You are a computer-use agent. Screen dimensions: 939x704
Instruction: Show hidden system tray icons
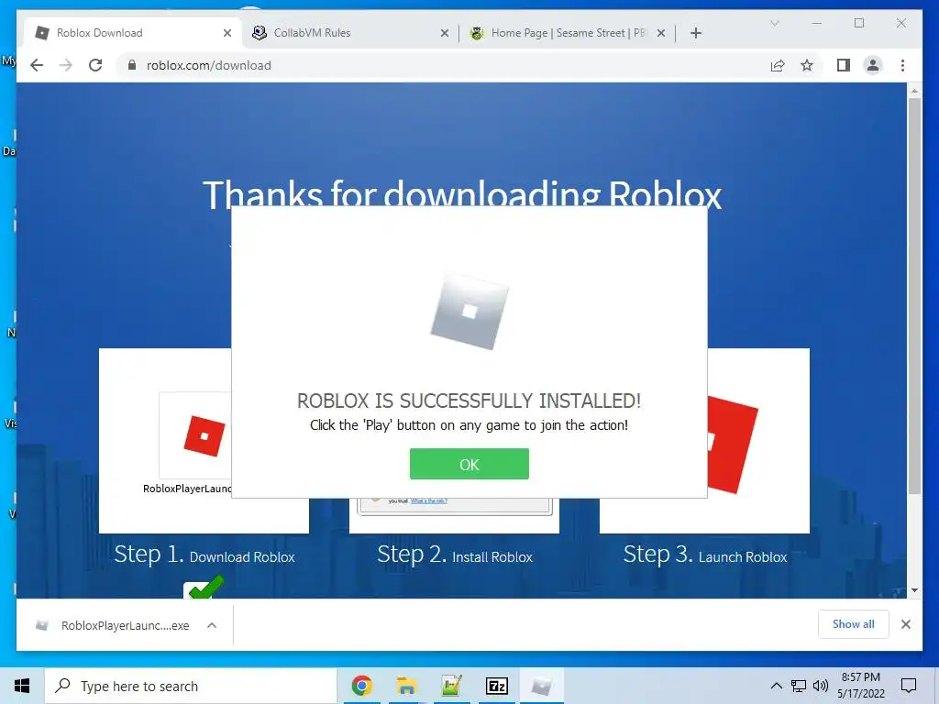776,686
